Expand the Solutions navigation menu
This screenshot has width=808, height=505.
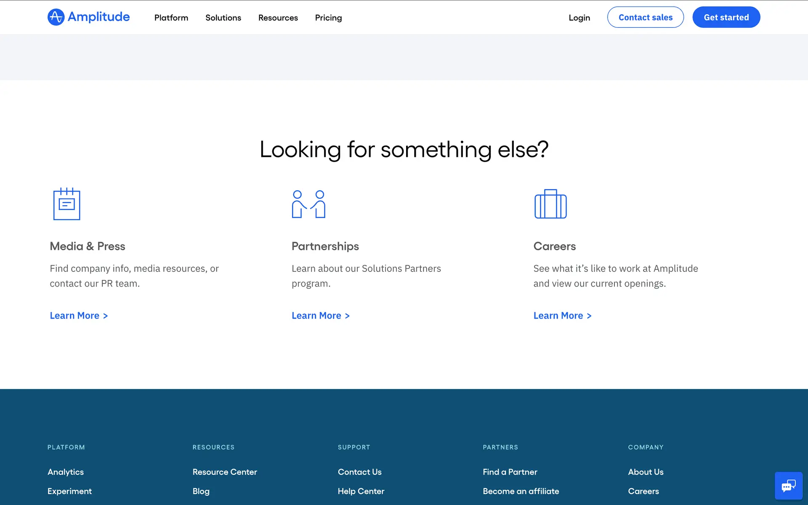[223, 18]
